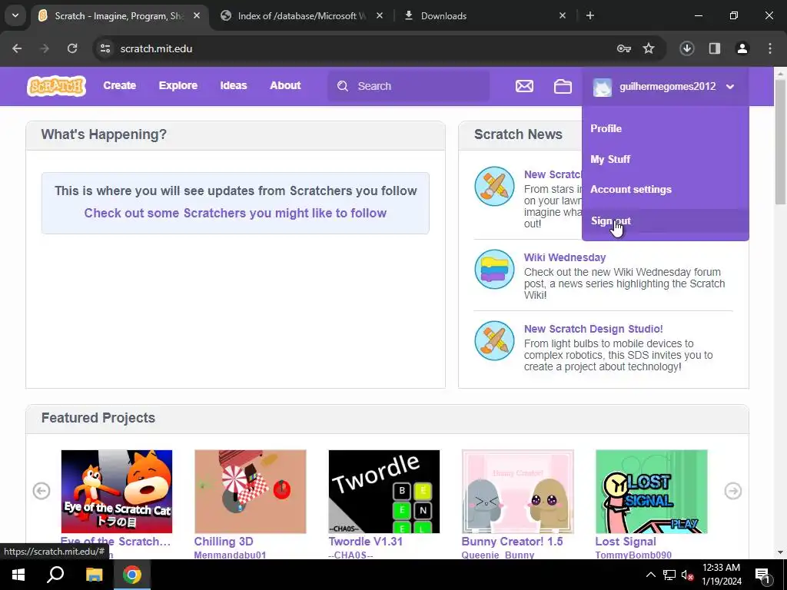Click Explore in the navigation bar
This screenshot has width=787, height=590.
(178, 86)
